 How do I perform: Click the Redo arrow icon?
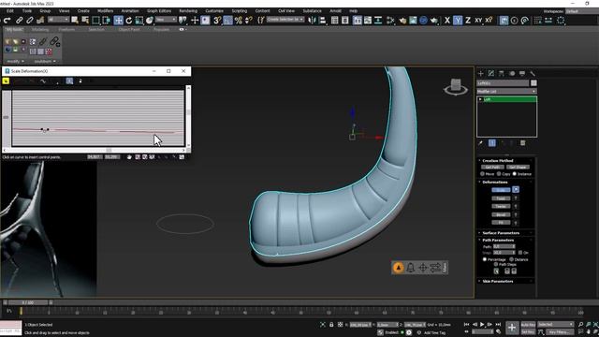pyautogui.click(x=7, y=21)
